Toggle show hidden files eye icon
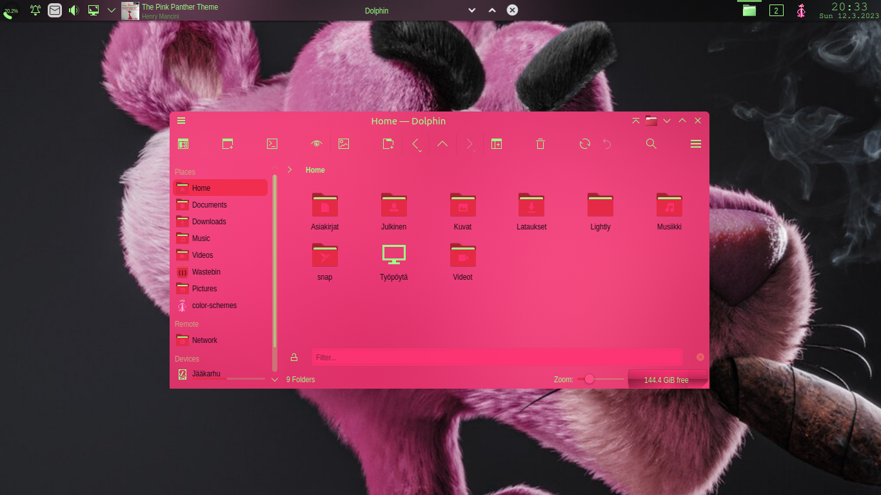 tap(316, 144)
